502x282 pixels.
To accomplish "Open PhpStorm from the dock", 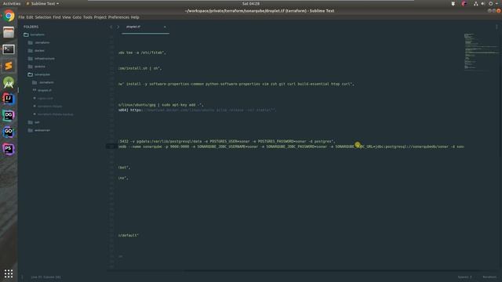I will [9, 149].
